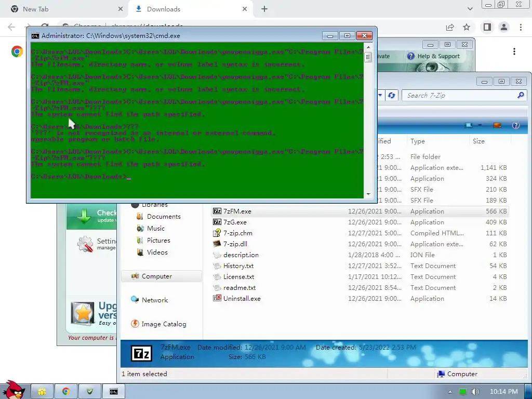532x399 pixels.
Task: Click the magnifier icon in Search 7-Zip
Action: click(521, 96)
